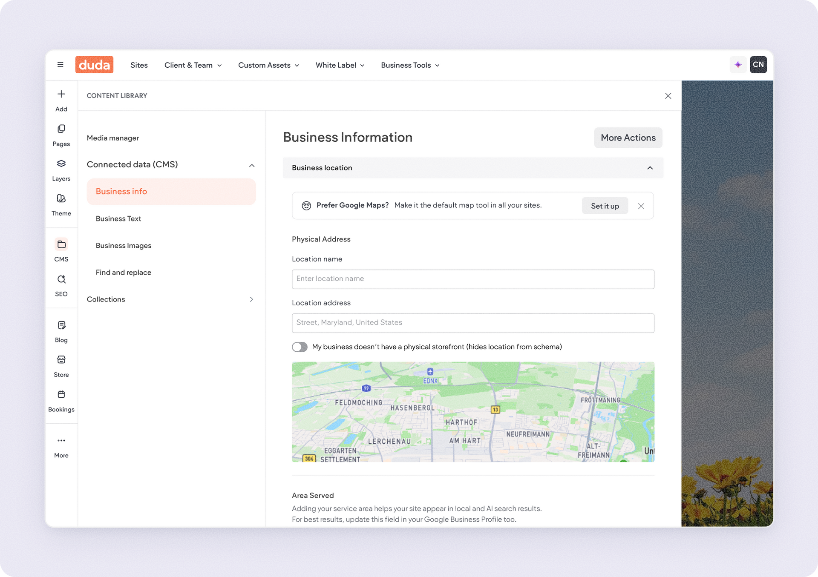Dismiss the Prefer Google Maps banner
Screen dimensions: 818x577
[641, 206]
